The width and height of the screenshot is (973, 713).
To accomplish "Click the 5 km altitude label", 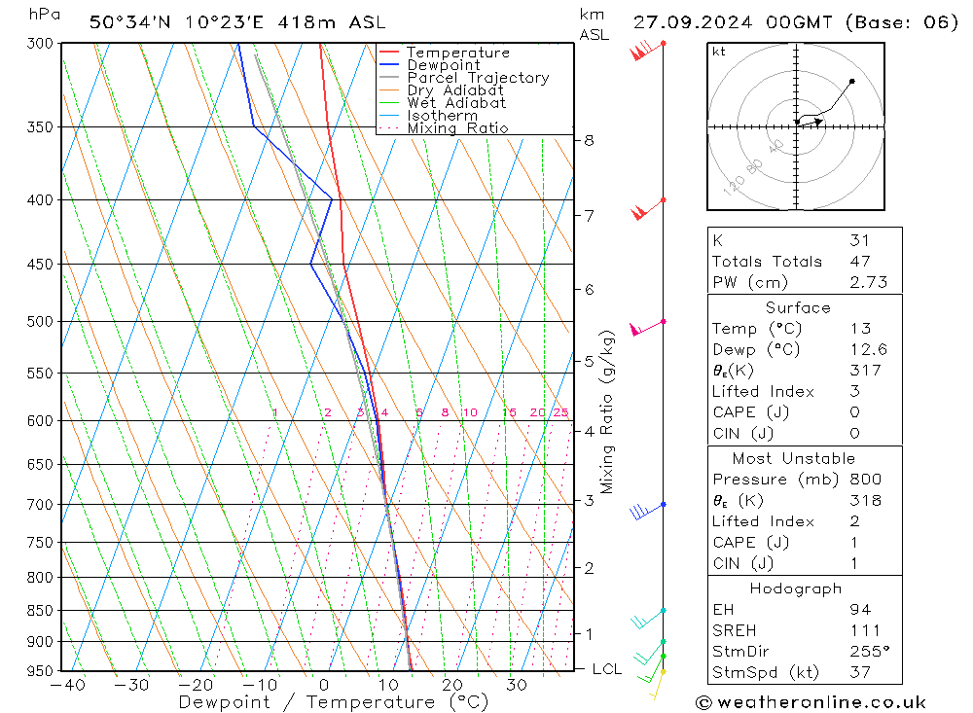I will point(589,361).
